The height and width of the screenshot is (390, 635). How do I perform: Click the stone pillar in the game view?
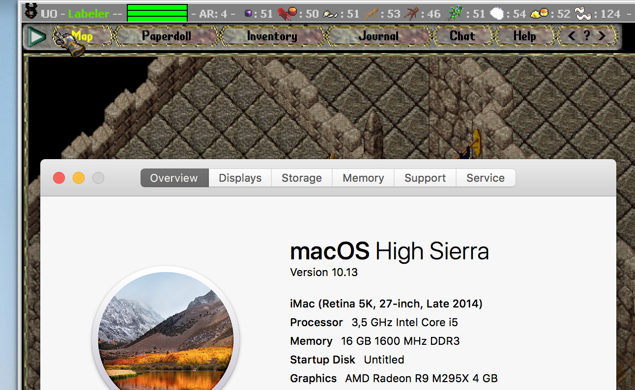(x=373, y=134)
